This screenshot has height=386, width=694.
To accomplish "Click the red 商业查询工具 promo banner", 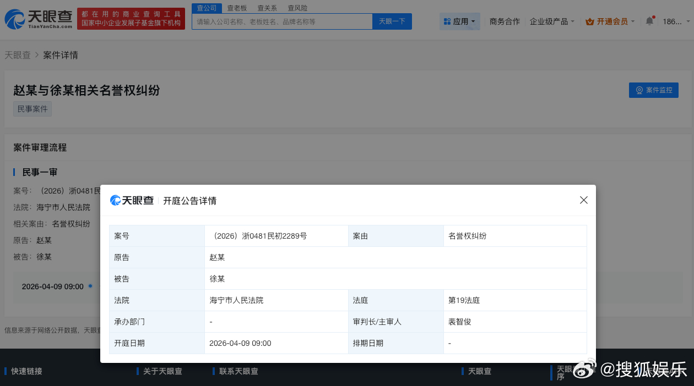I will (x=131, y=19).
